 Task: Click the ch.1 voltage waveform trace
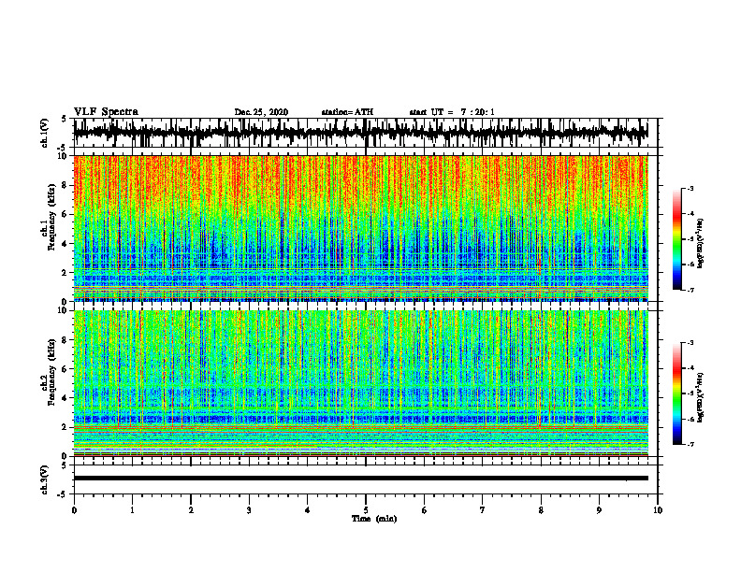pyautogui.click(x=361, y=133)
